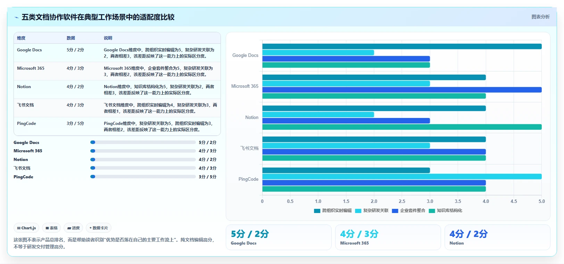Image resolution: width=564 pixels, height=264 pixels.
Task: Click the Microsoft 365 y-axis label
Action: tap(245, 86)
